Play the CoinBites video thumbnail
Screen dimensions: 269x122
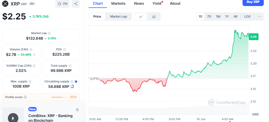click(13, 118)
